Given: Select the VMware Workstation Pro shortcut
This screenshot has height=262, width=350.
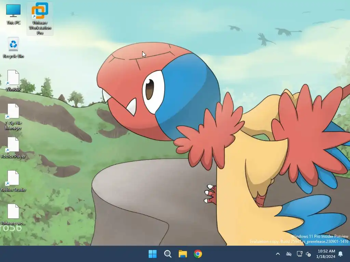Looking at the screenshot, I should pos(40,19).
